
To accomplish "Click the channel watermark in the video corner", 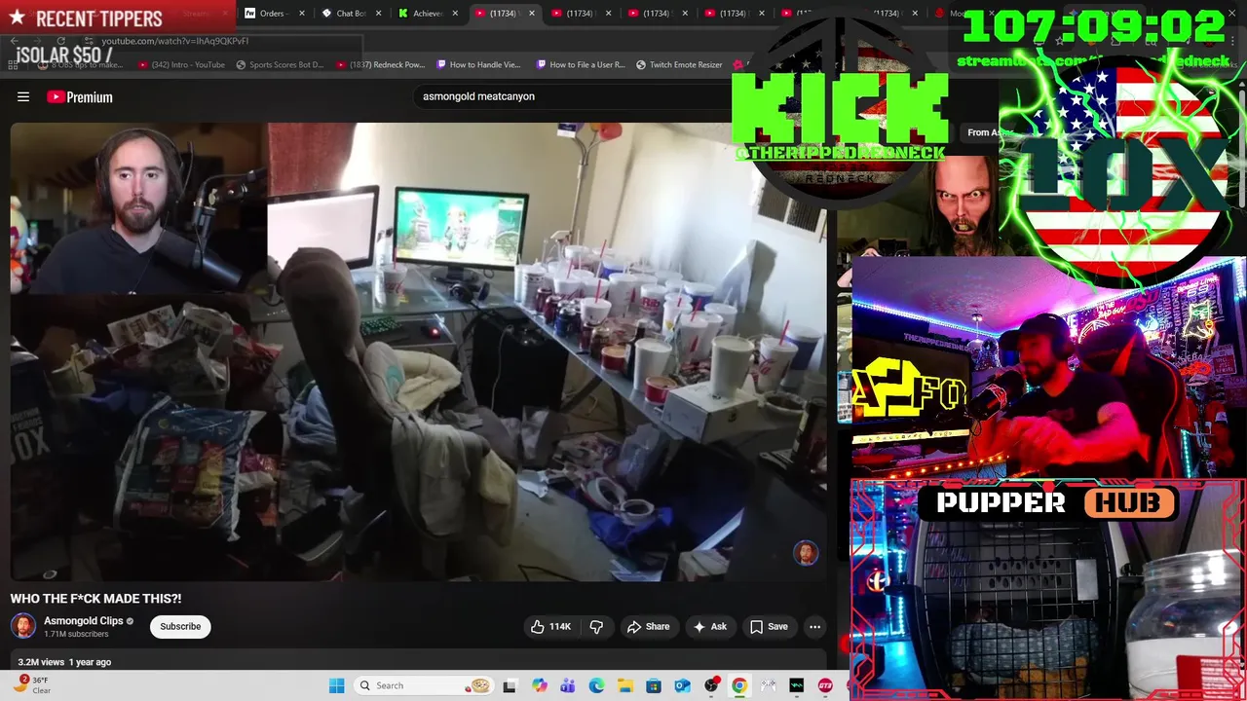I will 806,553.
